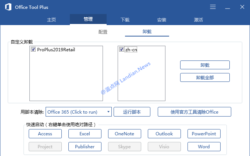This screenshot has height=156, width=250.
Task: Click the 用脚本清除 label
Action: 32,112
